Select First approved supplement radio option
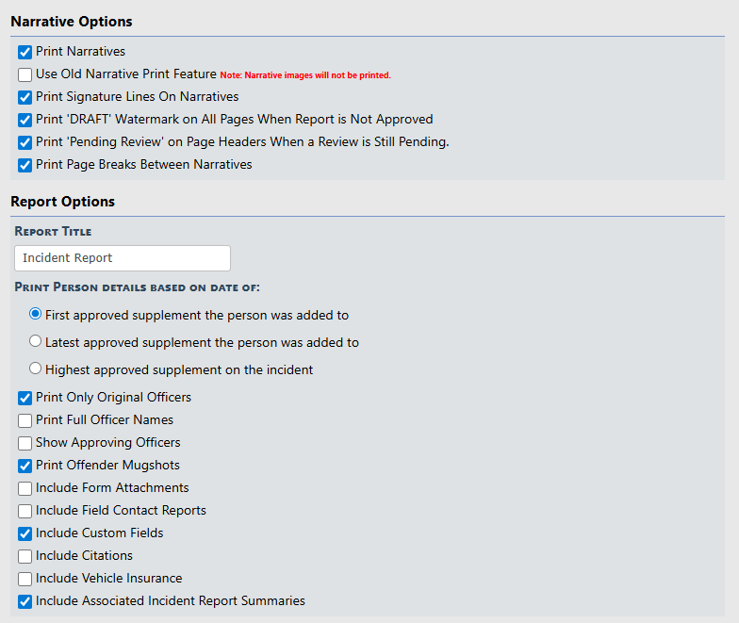The width and height of the screenshot is (739, 623). coord(36,315)
